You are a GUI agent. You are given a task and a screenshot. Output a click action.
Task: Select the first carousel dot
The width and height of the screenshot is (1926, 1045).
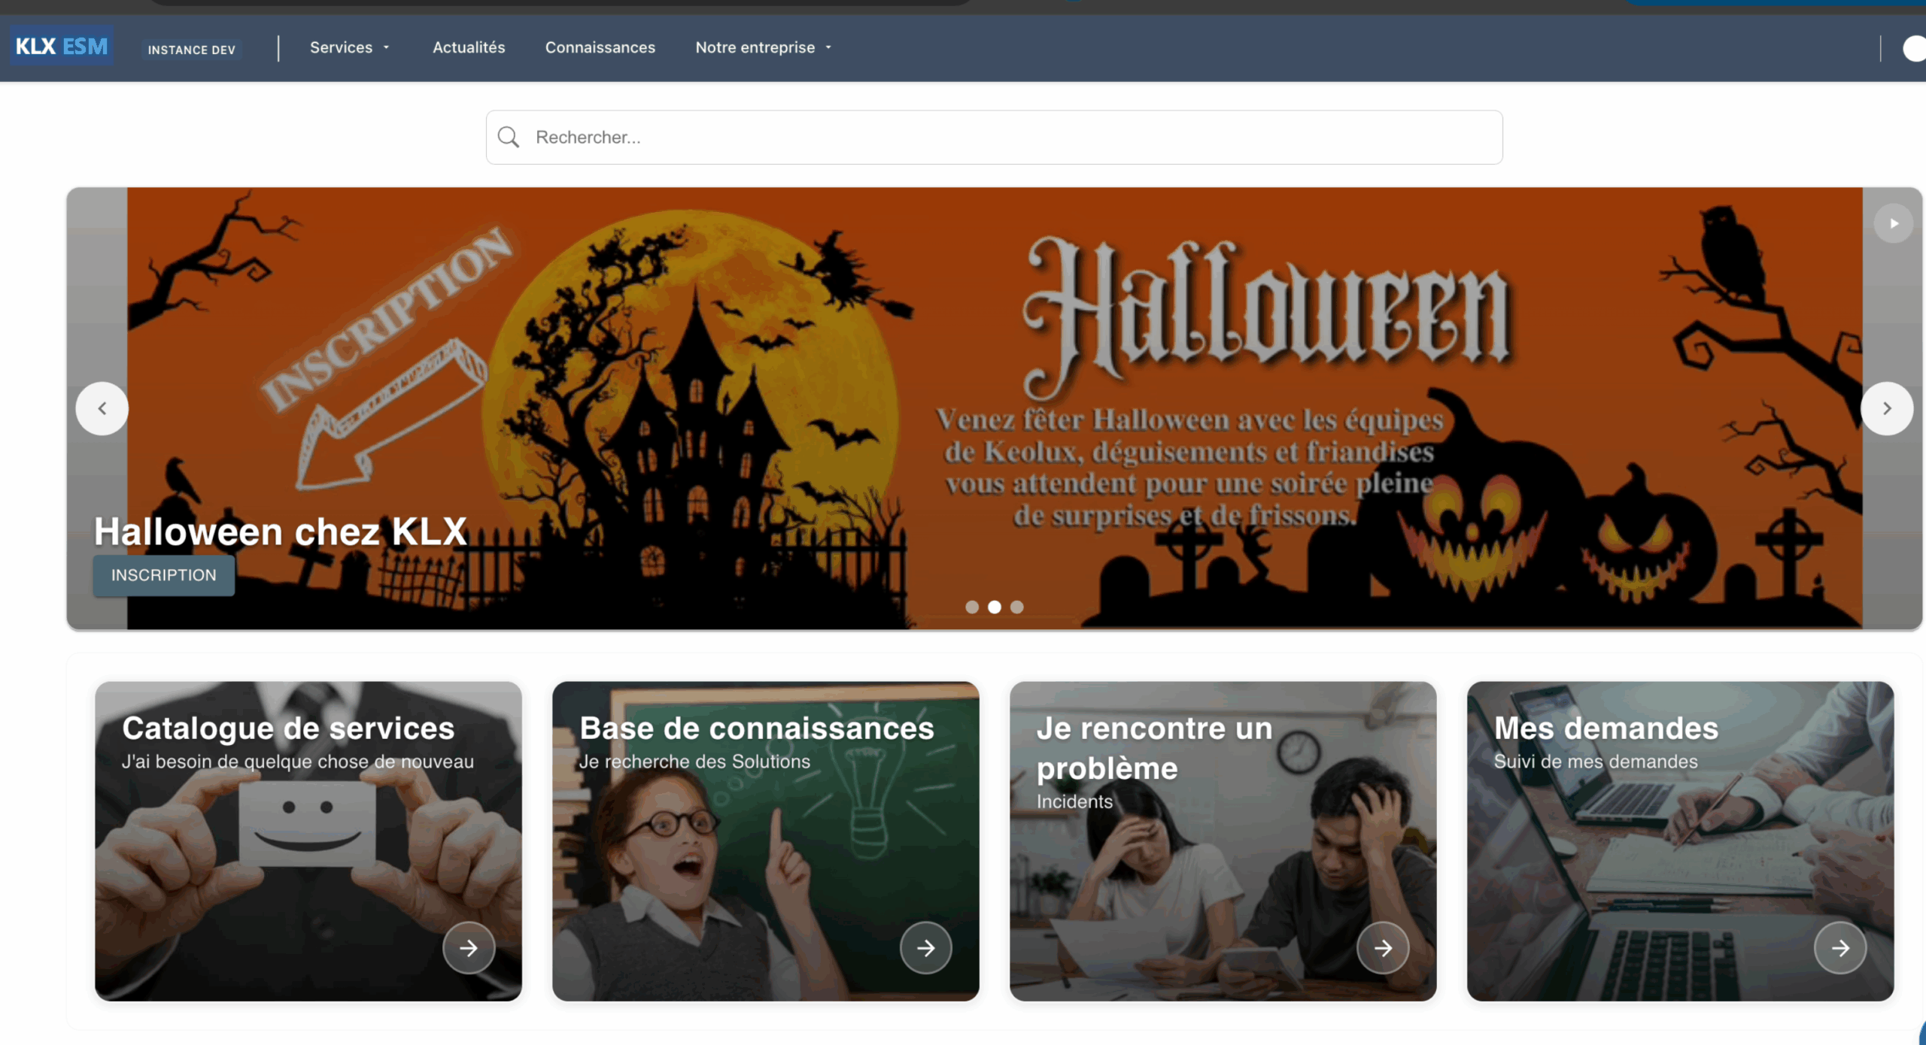[972, 607]
